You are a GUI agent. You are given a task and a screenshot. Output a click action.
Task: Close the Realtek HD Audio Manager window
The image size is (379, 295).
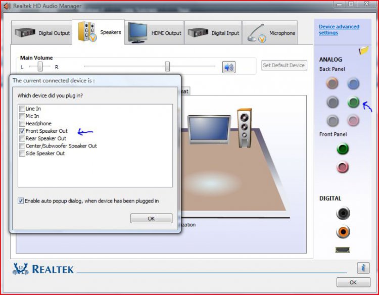(x=366, y=4)
